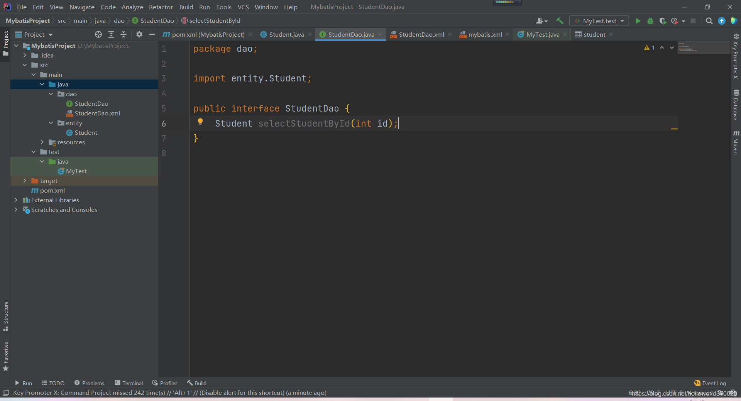Image resolution: width=741 pixels, height=401 pixels.
Task: Open the Run tool window
Action: click(x=23, y=383)
